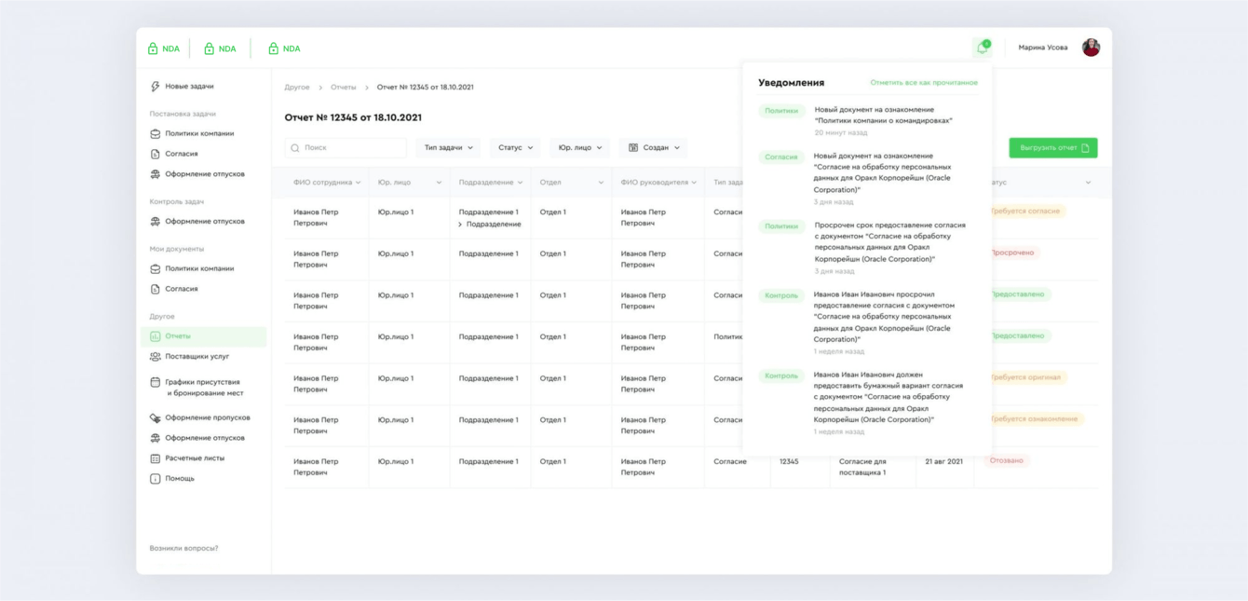Click the Оформление пропусков icon
Screen dimensions: 1248x601
pos(156,418)
